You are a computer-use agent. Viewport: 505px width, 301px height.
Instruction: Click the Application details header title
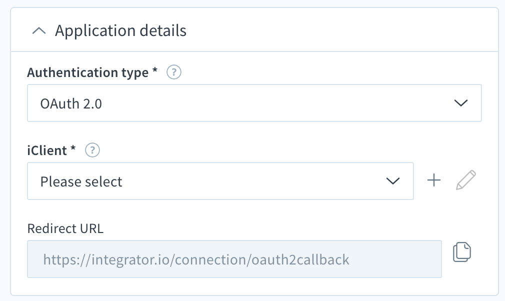pyautogui.click(x=121, y=30)
